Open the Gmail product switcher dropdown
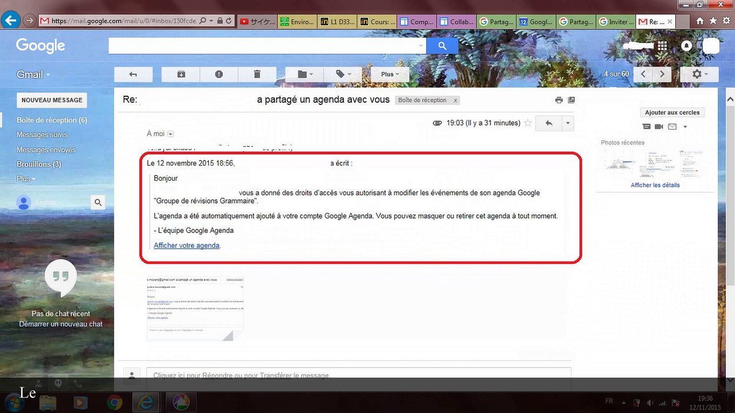The height and width of the screenshot is (413, 735). click(33, 75)
